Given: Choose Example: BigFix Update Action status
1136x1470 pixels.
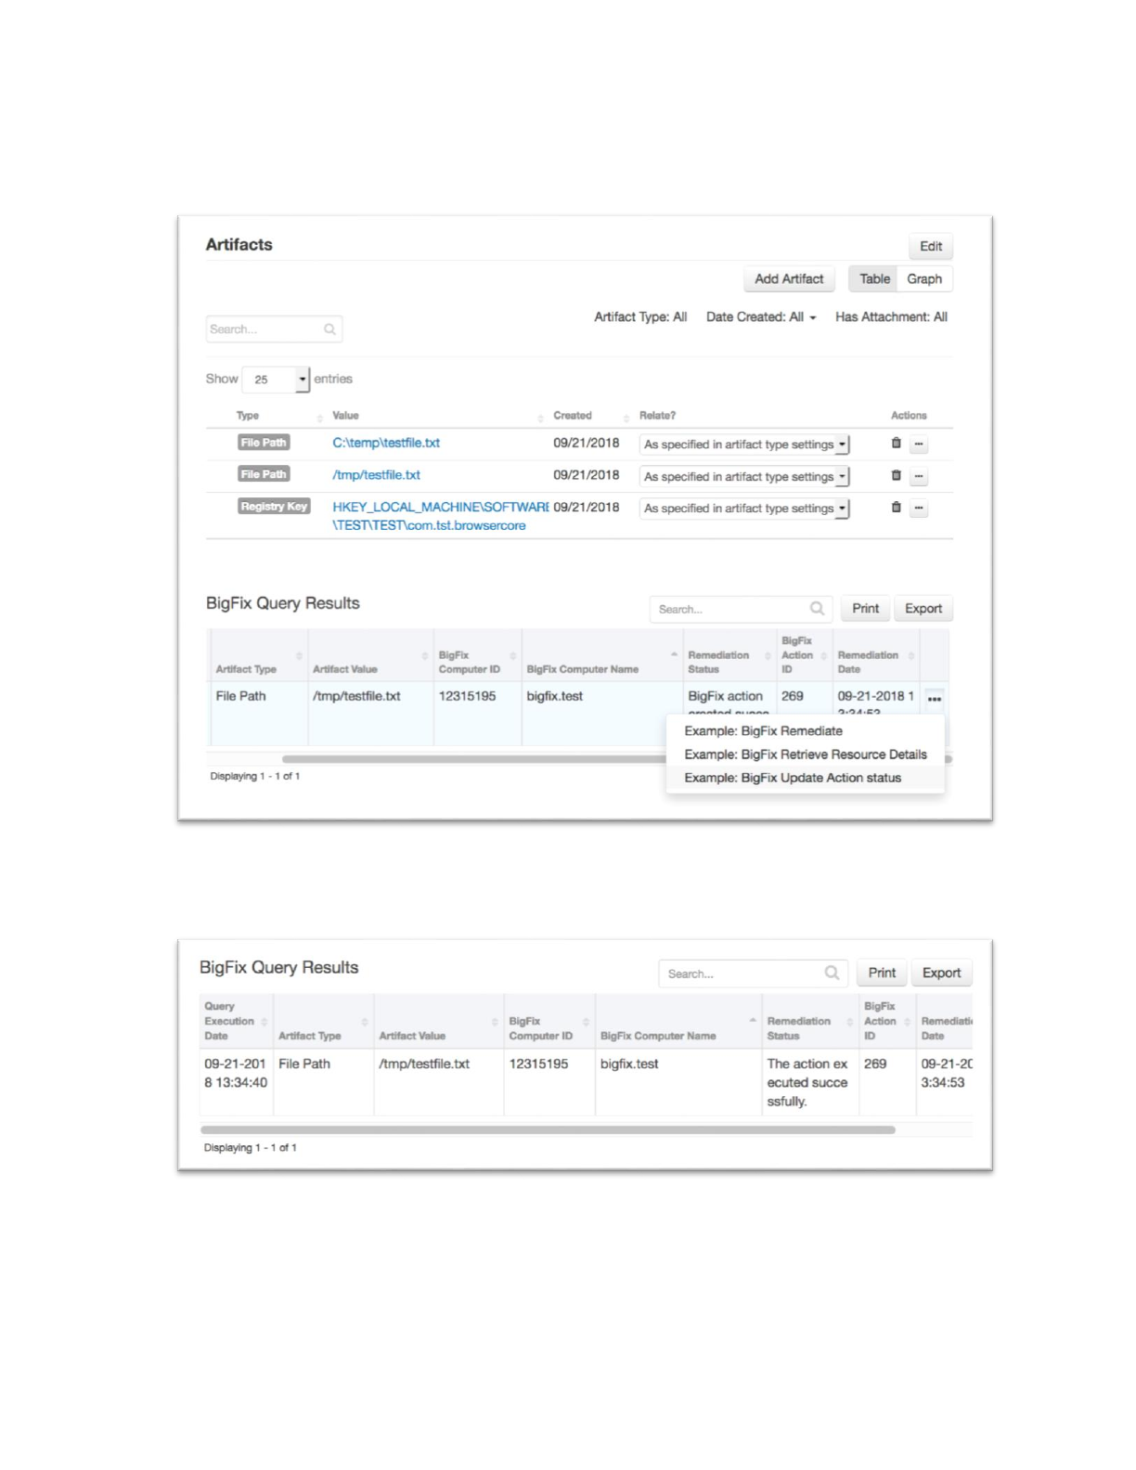Looking at the screenshot, I should click(793, 778).
